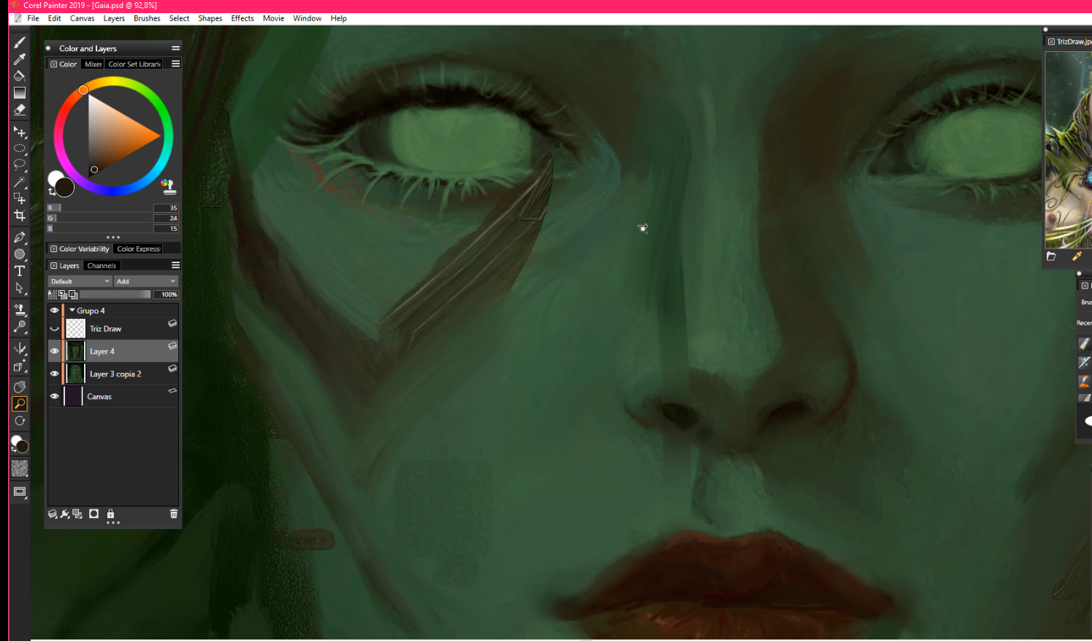The height and width of the screenshot is (641, 1092).
Task: Select the Shape Selection arrow tool
Action: [x=20, y=288]
